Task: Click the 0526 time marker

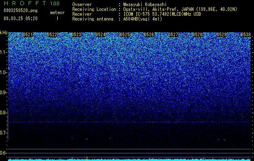Action: [x=149, y=35]
